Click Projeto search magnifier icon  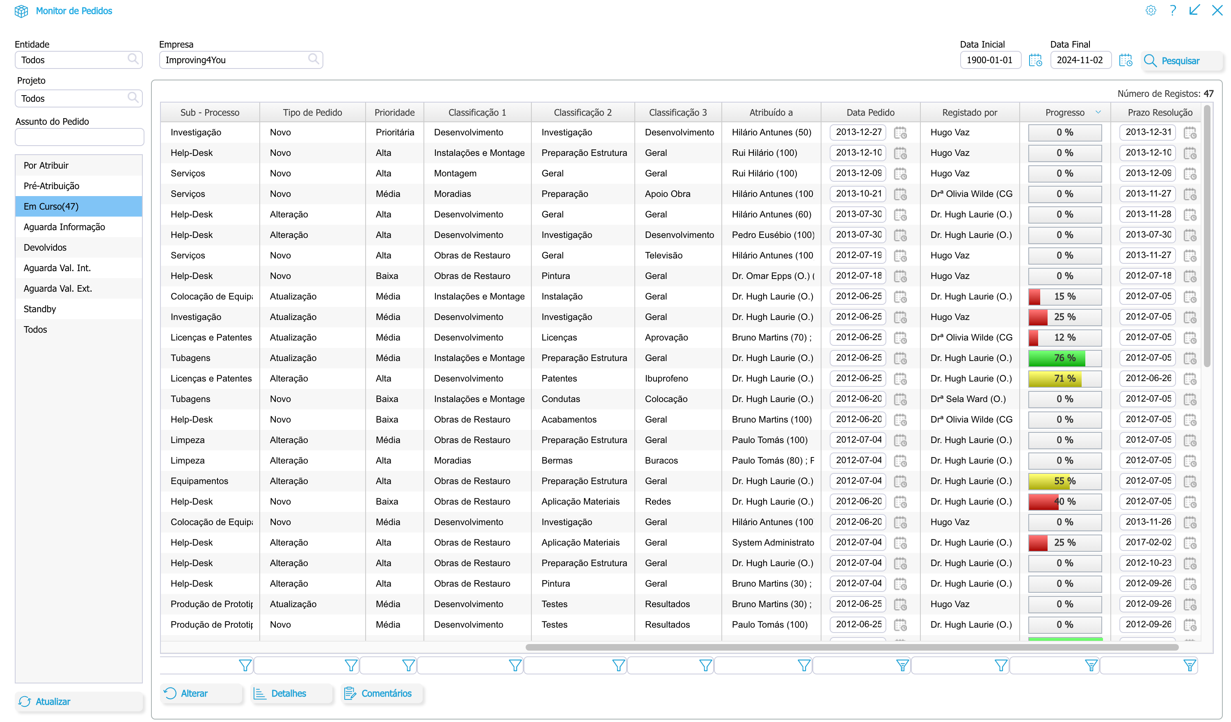[x=133, y=98]
